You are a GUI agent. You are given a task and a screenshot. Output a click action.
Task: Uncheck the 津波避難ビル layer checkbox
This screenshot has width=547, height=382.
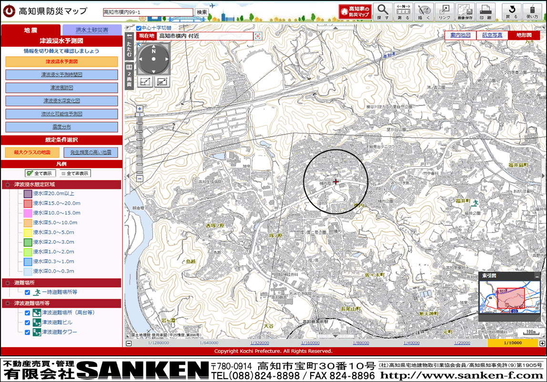click(x=27, y=322)
